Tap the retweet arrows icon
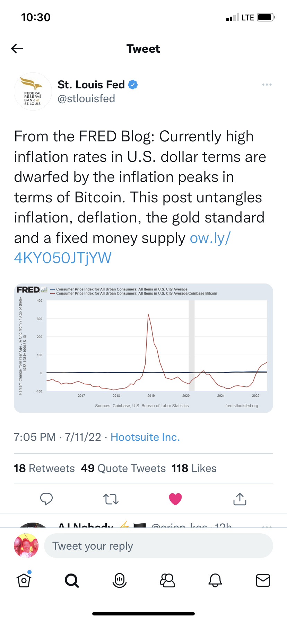 tap(111, 499)
